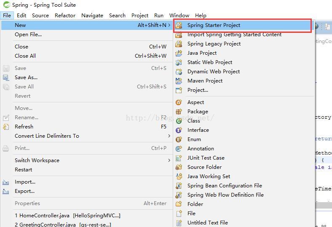This screenshot has width=332, height=227.
Task: Click the Spring Legacy Project icon
Action: 179,44
